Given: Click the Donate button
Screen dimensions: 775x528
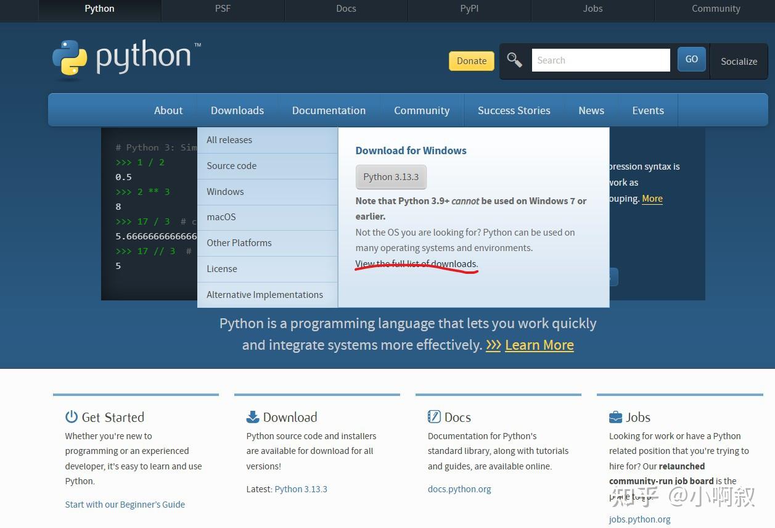Looking at the screenshot, I should 471,60.
